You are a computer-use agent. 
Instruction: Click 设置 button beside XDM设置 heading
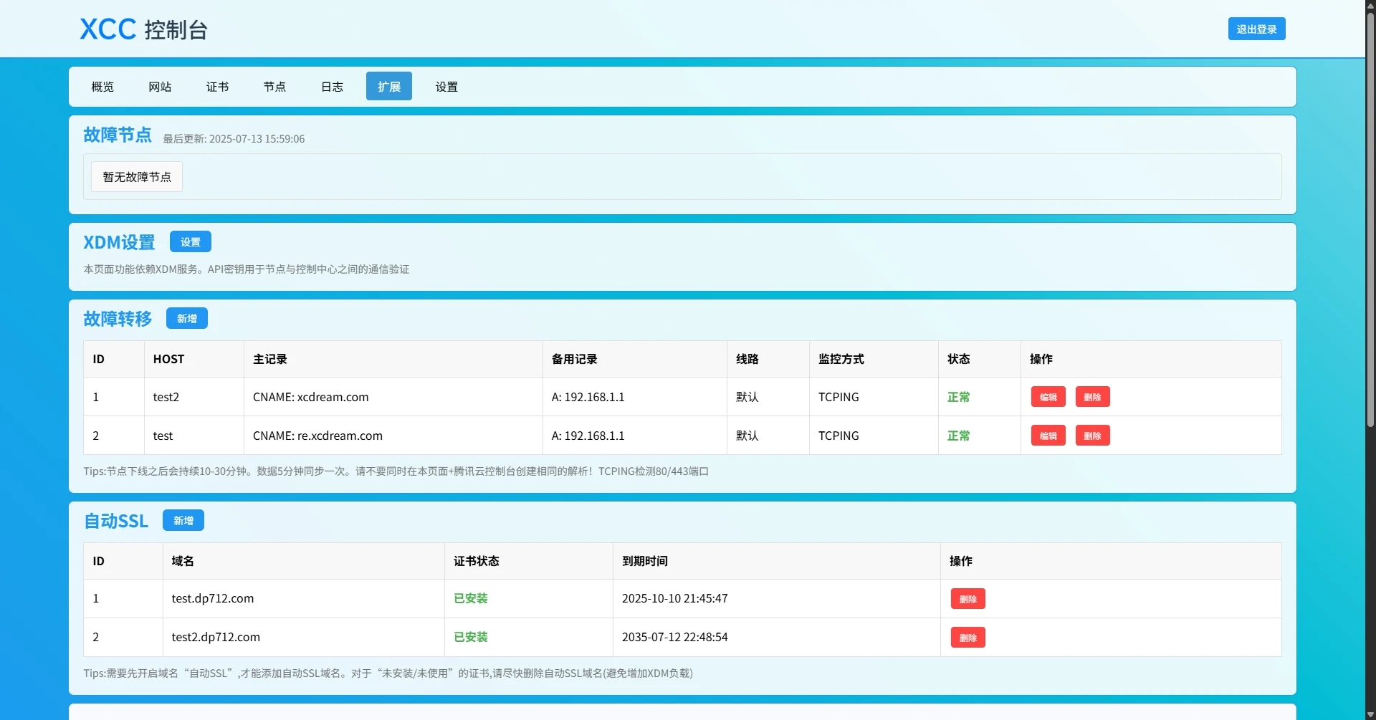pyautogui.click(x=191, y=242)
